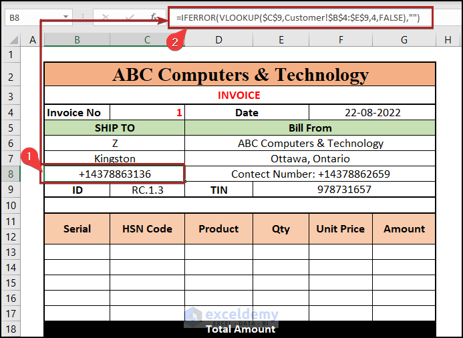
Task: Select the Date label cell
Action: tap(247, 112)
